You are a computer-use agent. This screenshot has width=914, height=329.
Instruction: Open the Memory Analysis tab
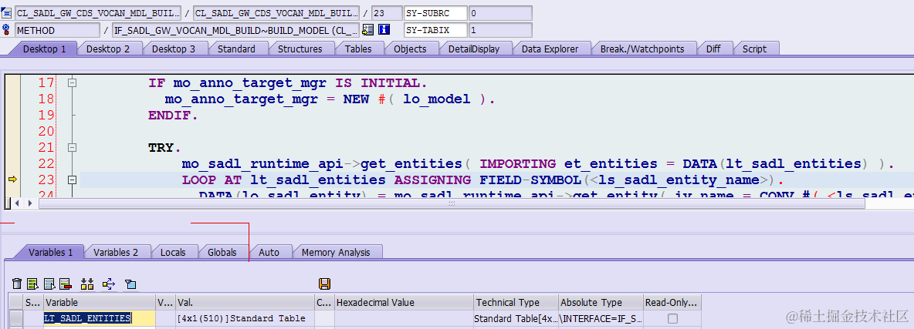[336, 252]
